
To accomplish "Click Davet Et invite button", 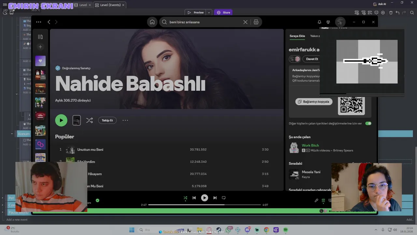I will [312, 59].
